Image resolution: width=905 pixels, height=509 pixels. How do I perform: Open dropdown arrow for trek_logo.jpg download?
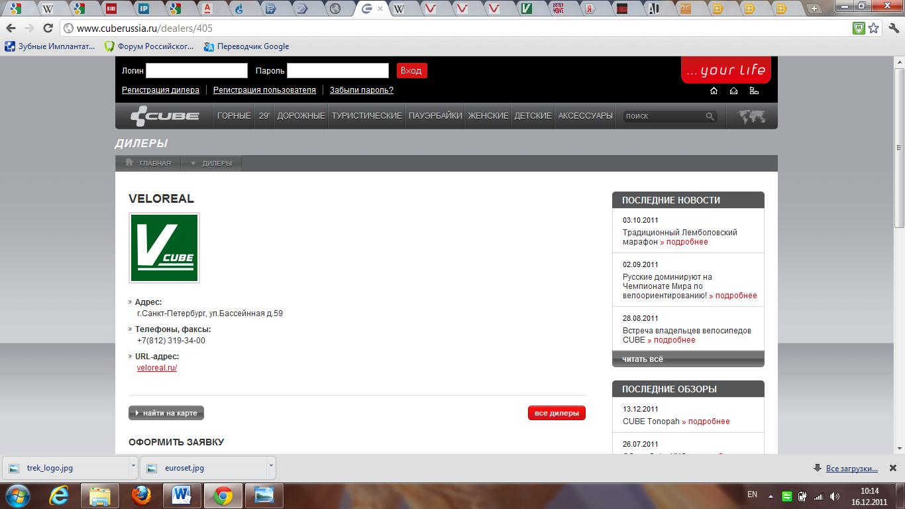tap(133, 467)
